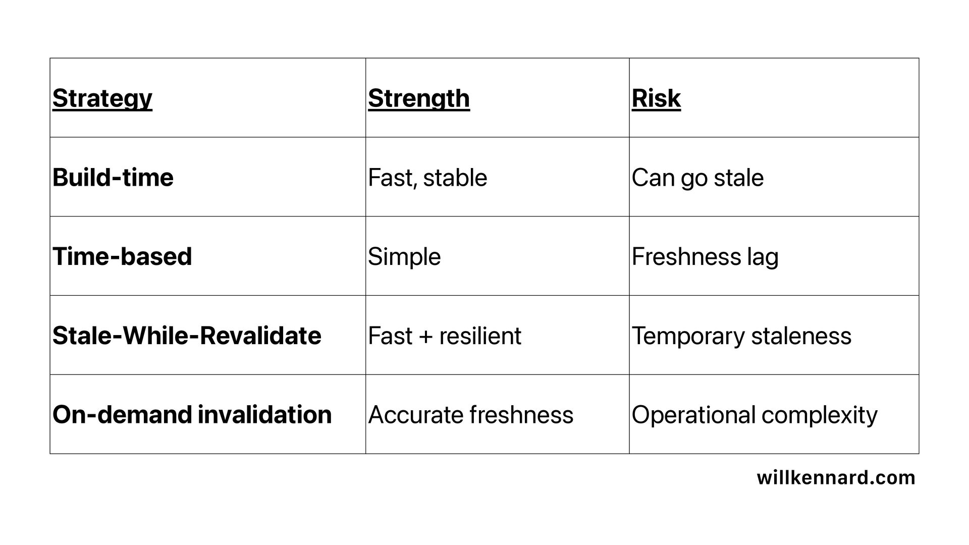Click the 'Fast, stable' strength cell
969x545 pixels.
click(497, 177)
